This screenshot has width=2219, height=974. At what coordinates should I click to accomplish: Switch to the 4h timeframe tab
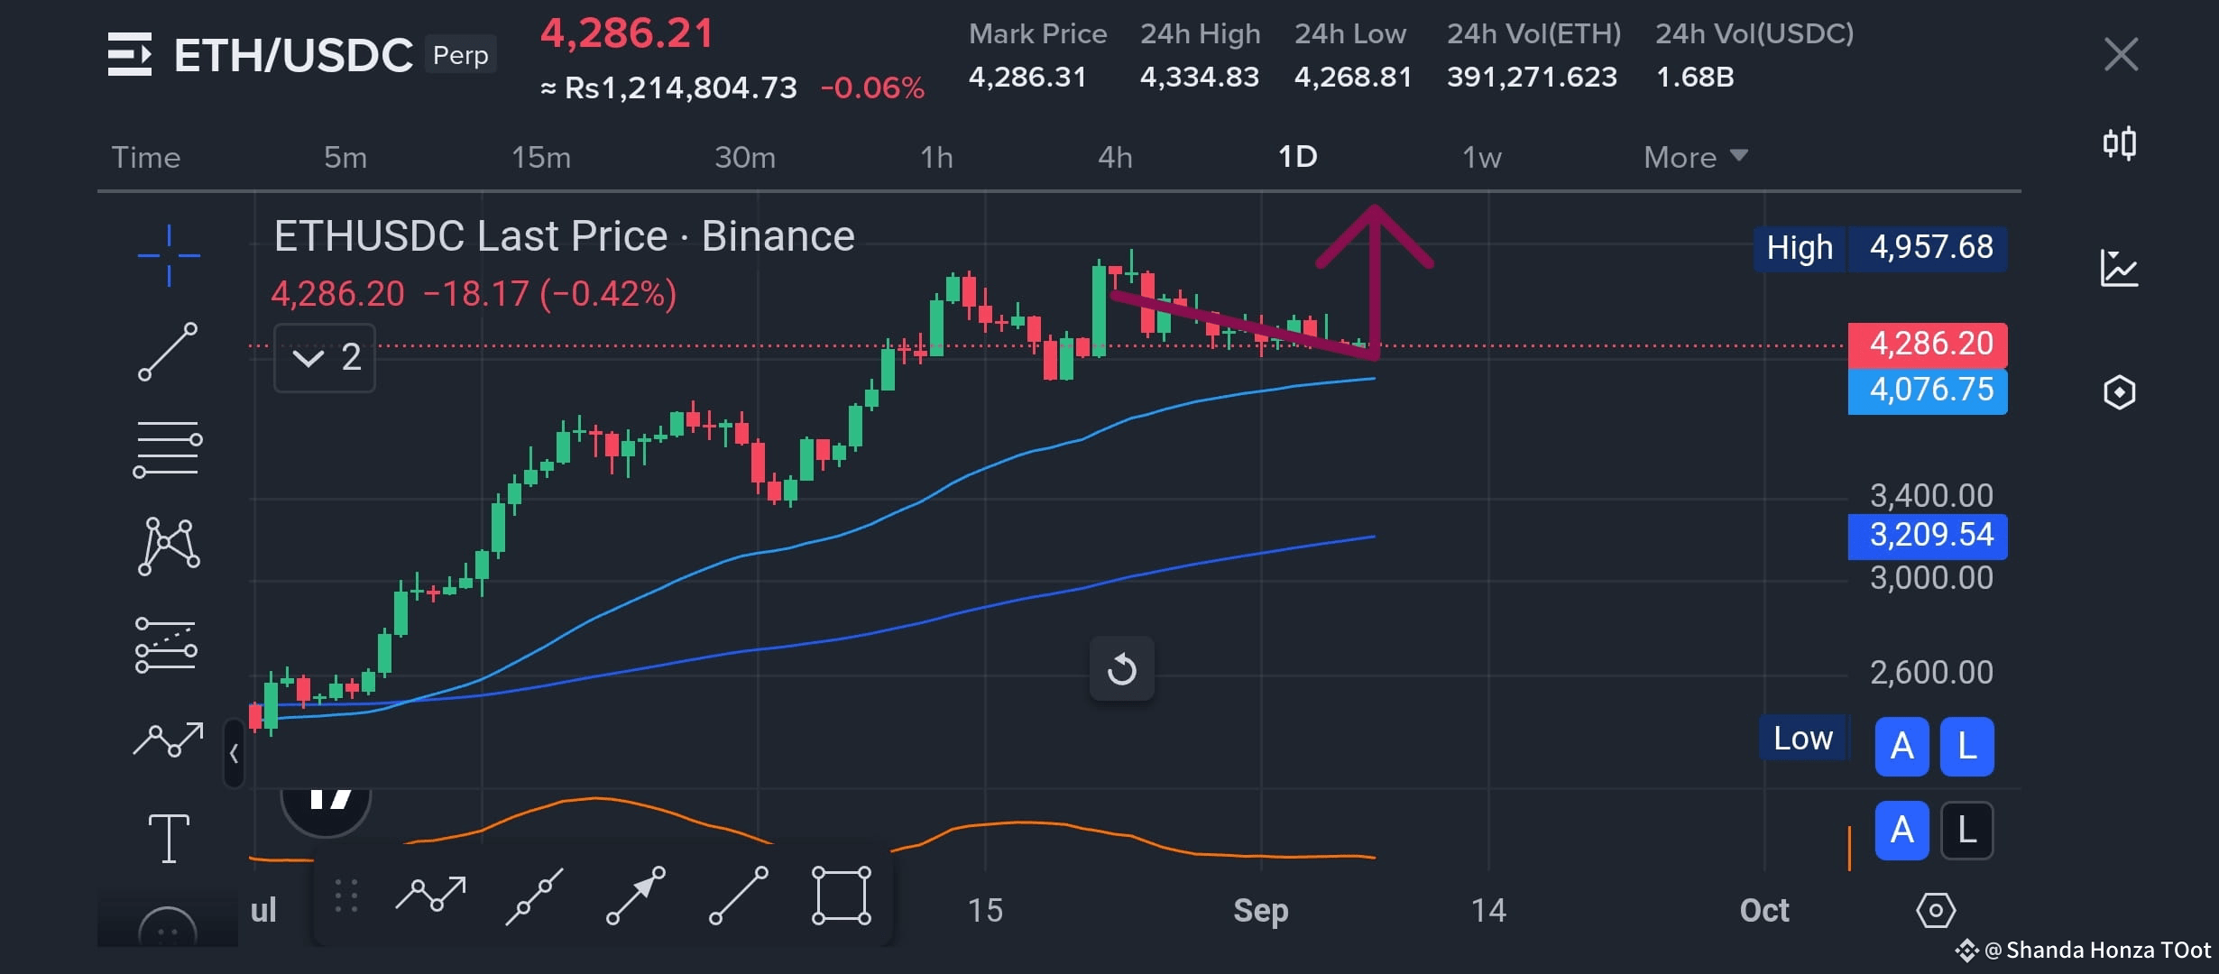[x=1115, y=157]
